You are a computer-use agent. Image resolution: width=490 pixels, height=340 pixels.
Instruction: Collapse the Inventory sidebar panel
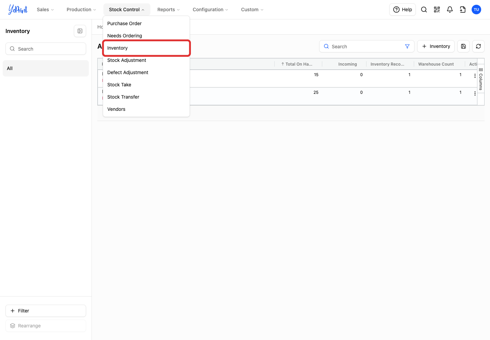coord(80,31)
